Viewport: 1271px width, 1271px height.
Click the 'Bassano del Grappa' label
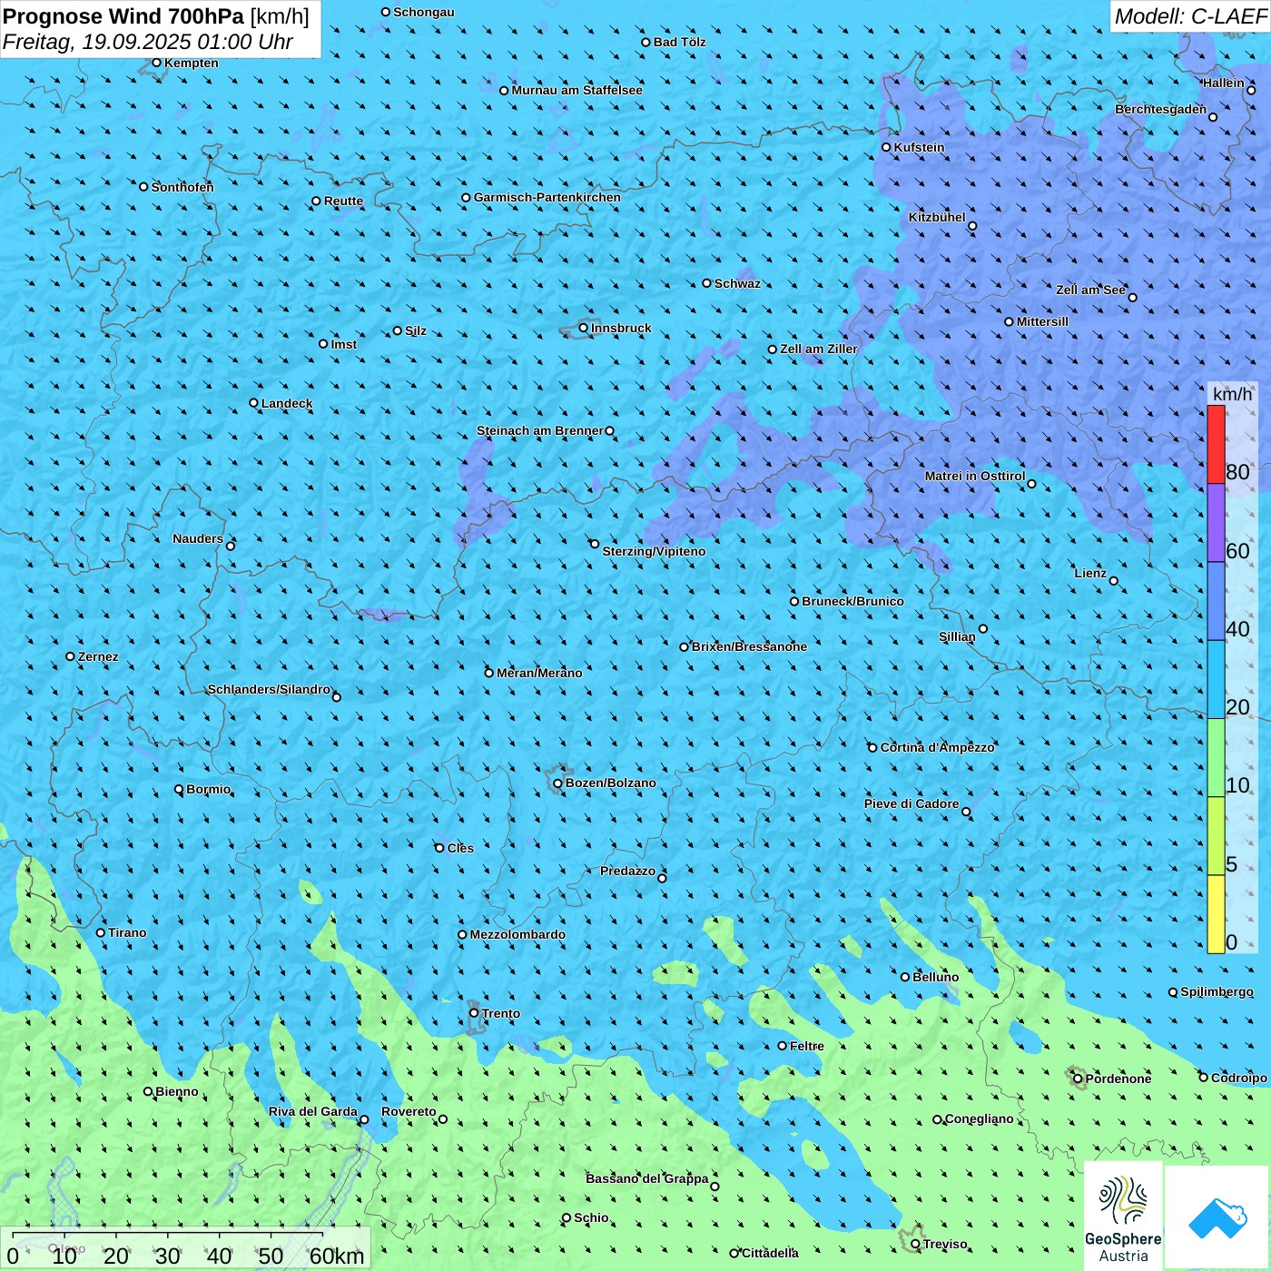point(647,1178)
